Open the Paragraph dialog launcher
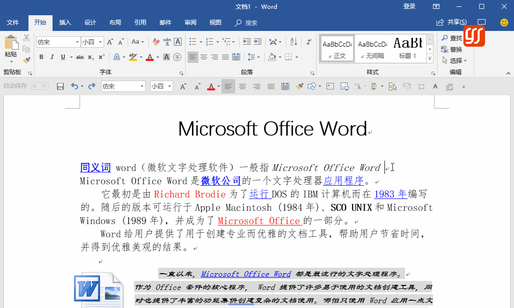The height and width of the screenshot is (308, 514). [x=312, y=74]
